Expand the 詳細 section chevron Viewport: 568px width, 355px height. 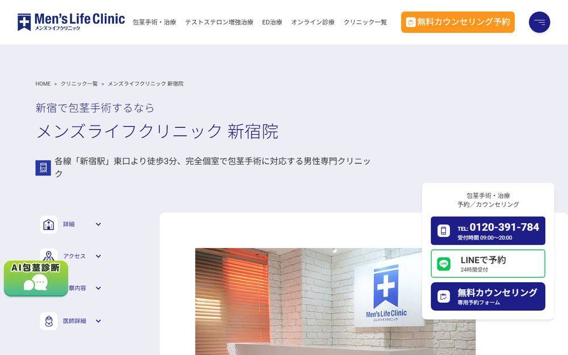98,224
